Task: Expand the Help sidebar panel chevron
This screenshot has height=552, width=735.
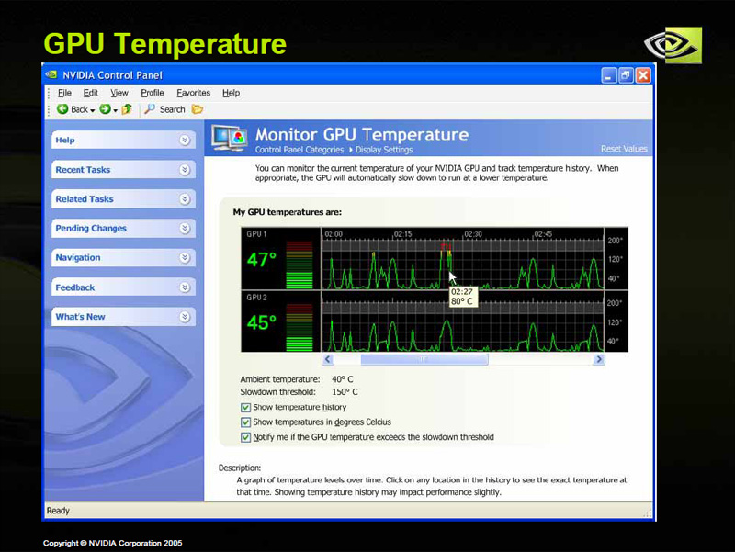Action: [185, 141]
